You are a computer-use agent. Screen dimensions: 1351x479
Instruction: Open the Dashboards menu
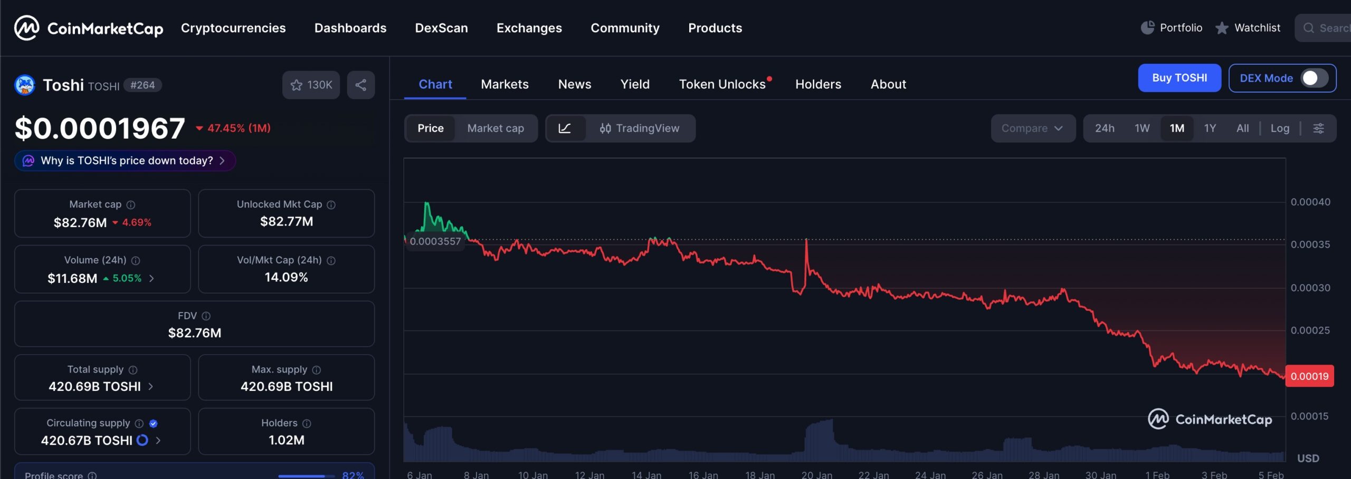point(350,28)
